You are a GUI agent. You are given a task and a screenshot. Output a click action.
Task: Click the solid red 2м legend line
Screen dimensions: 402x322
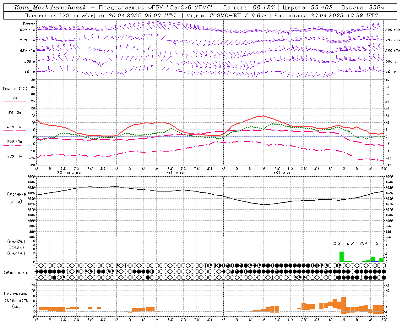tap(14, 102)
